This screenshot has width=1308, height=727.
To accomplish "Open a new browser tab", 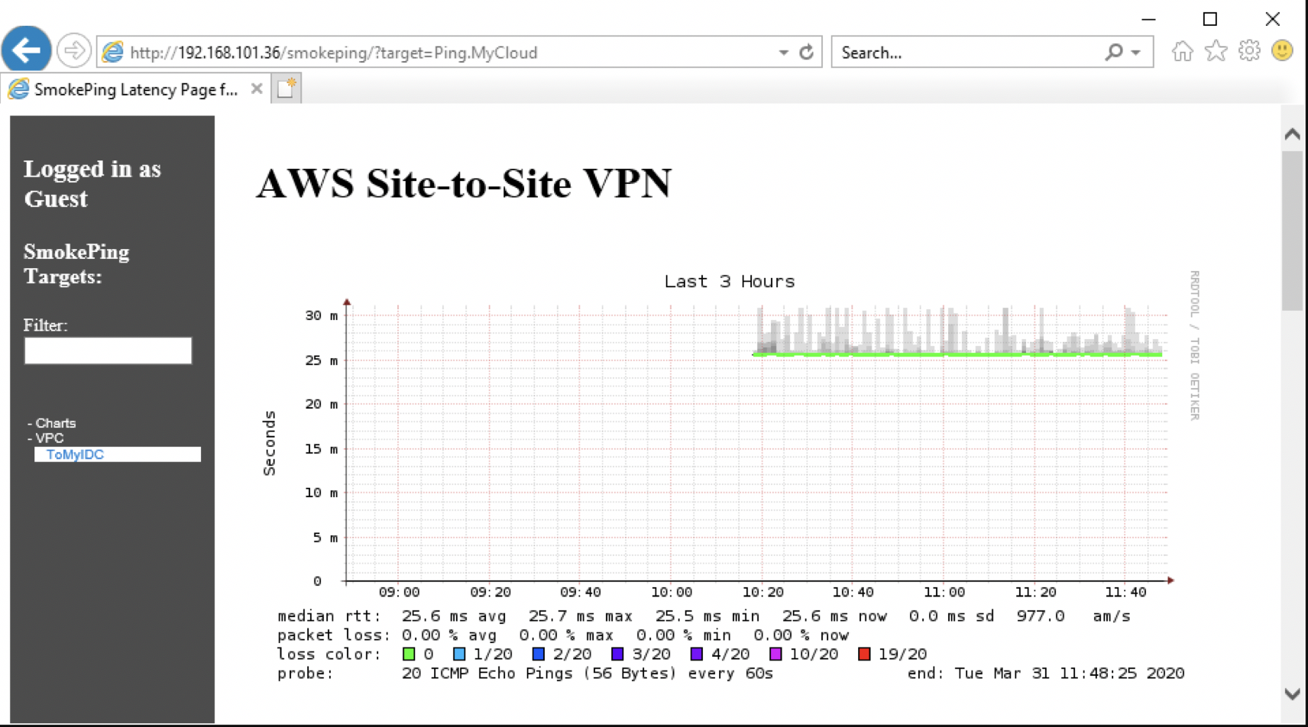I will click(287, 89).
